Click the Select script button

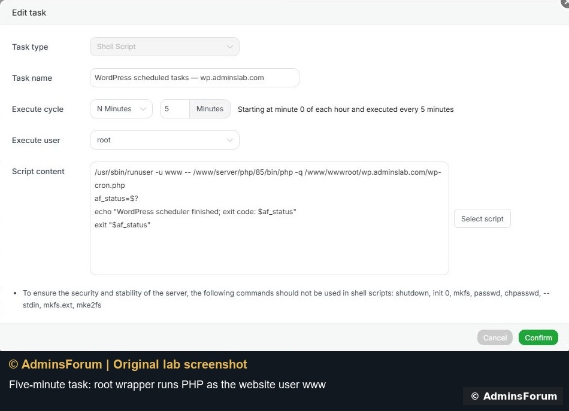click(x=482, y=218)
